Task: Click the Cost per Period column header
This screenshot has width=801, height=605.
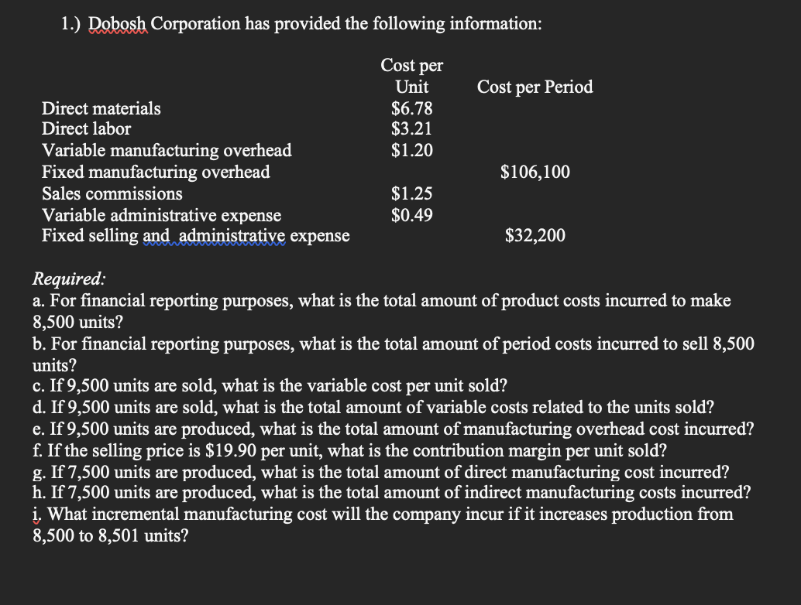Action: (535, 87)
